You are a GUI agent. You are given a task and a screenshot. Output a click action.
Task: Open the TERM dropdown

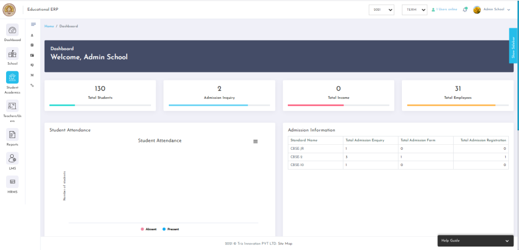414,10
